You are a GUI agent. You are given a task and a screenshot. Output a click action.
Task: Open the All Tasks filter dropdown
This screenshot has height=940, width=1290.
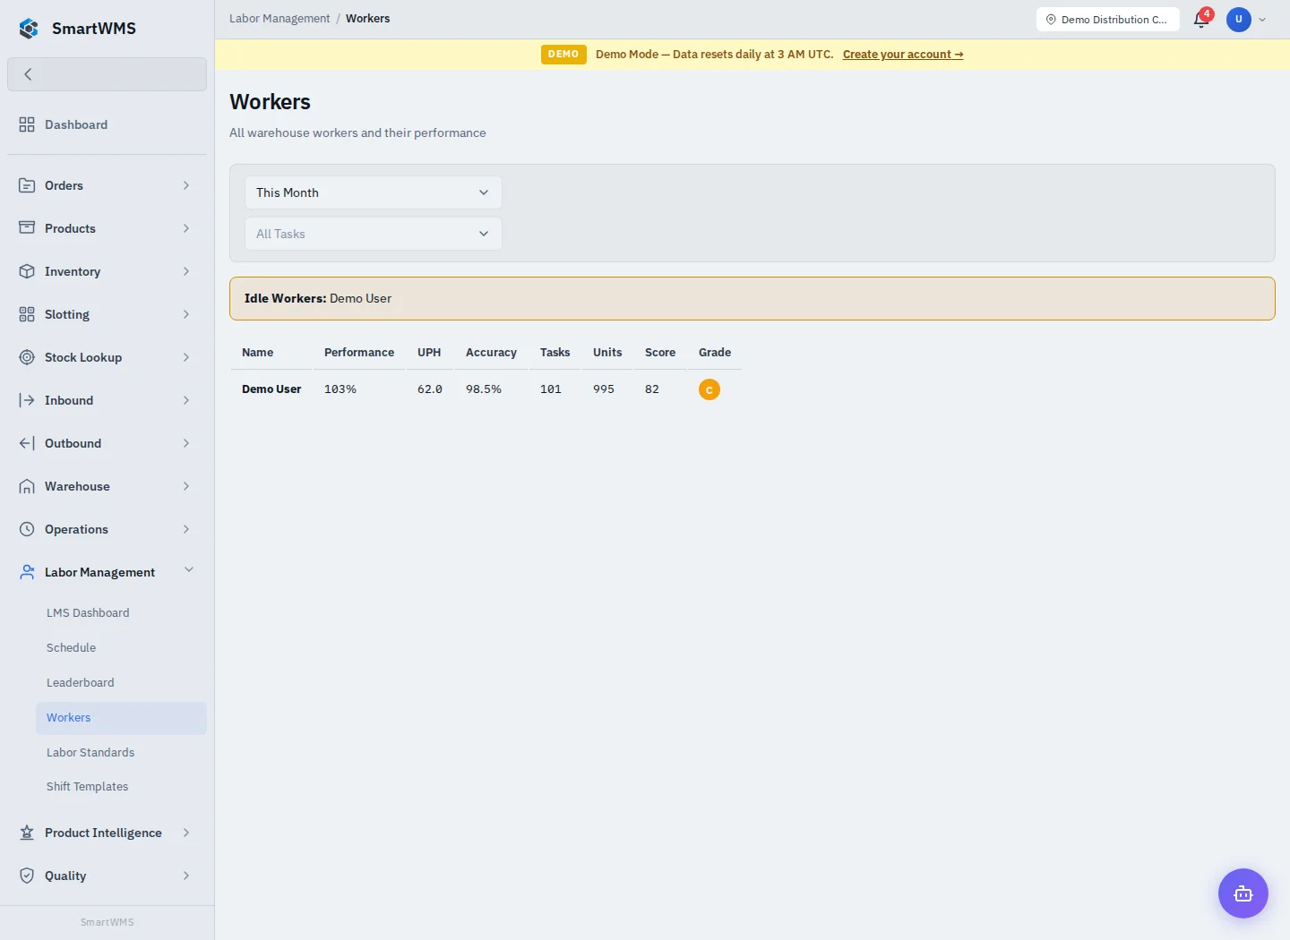374,234
